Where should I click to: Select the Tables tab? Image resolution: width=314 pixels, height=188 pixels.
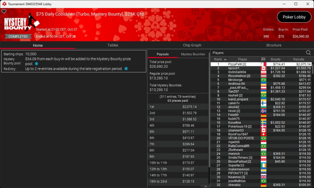[113, 45]
